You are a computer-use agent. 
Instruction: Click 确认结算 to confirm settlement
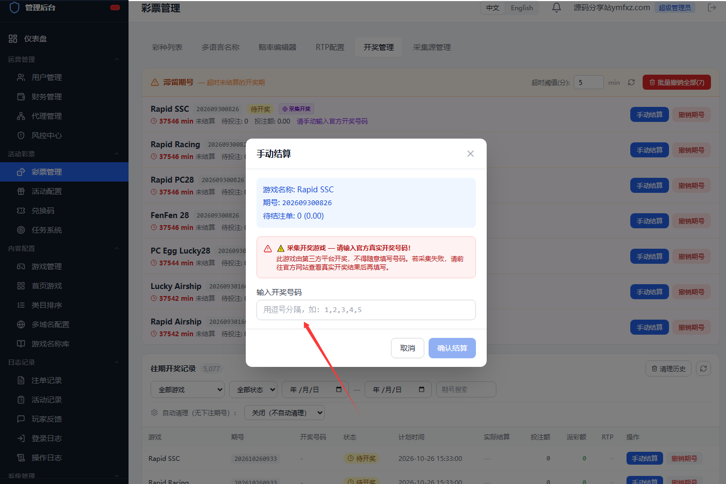pos(452,348)
